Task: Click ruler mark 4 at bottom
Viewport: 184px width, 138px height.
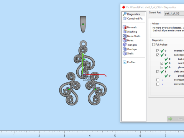Action: pyautogui.click(x=90, y=136)
